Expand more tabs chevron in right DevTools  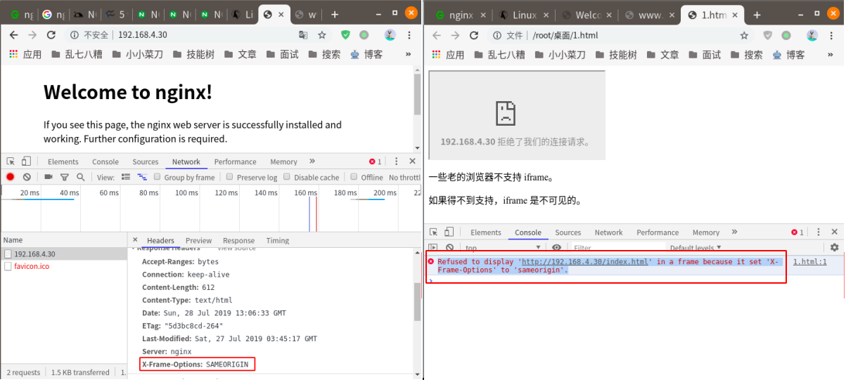(735, 232)
